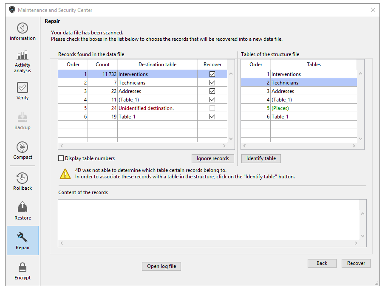Click the Repair wrench icon

(x=23, y=237)
